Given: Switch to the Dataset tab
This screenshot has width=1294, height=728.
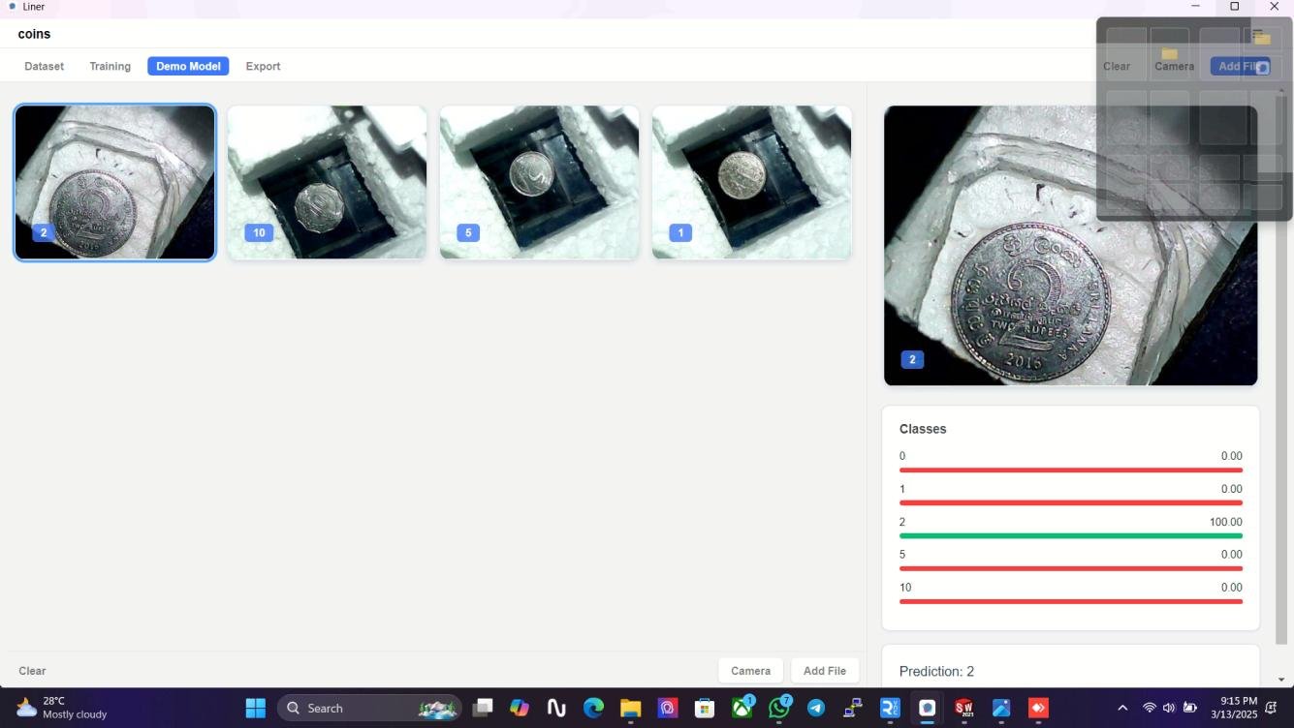Looking at the screenshot, I should pyautogui.click(x=45, y=66).
